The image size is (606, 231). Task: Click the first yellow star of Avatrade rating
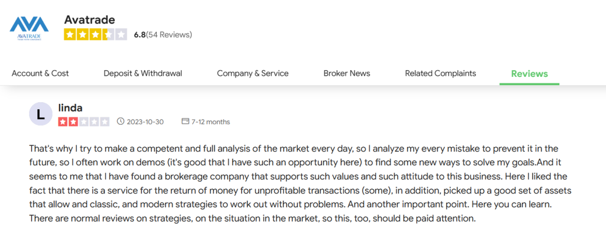point(70,35)
